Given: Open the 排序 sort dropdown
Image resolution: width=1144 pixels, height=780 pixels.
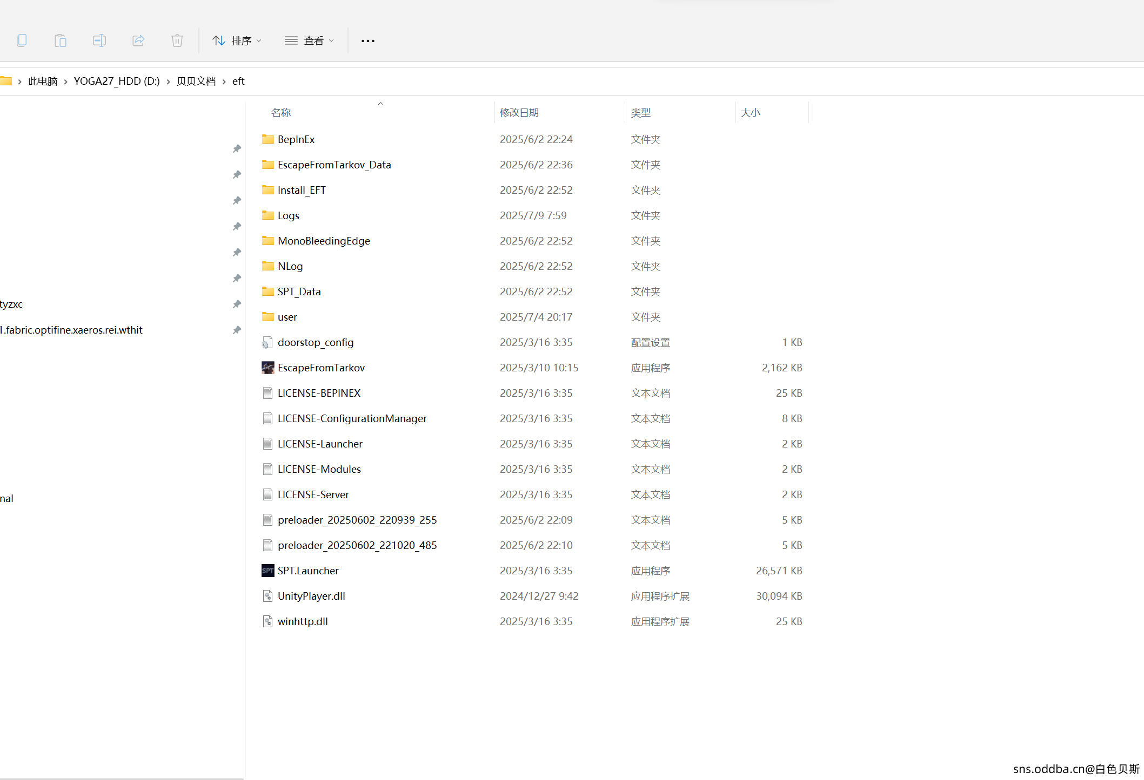Looking at the screenshot, I should pyautogui.click(x=237, y=40).
